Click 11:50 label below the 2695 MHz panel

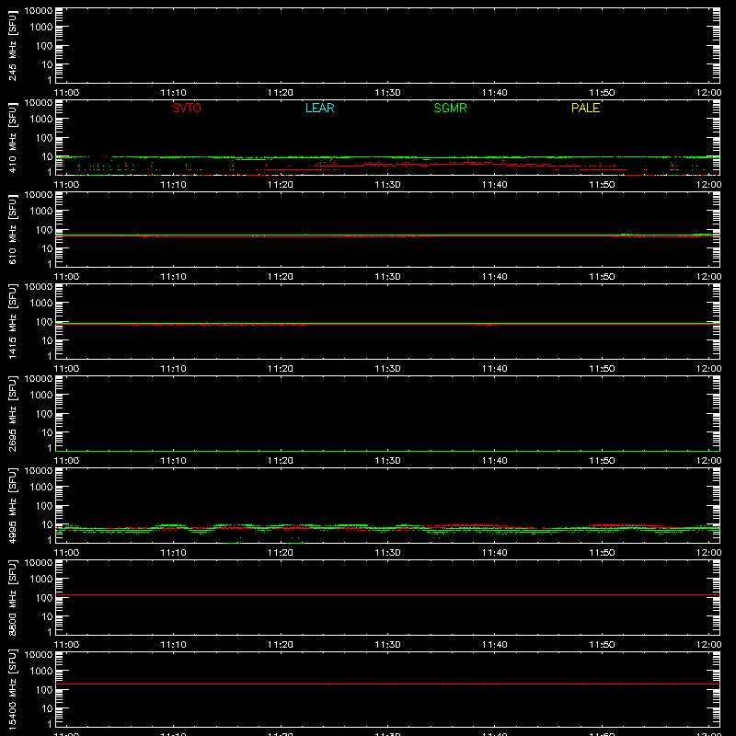[x=602, y=461]
